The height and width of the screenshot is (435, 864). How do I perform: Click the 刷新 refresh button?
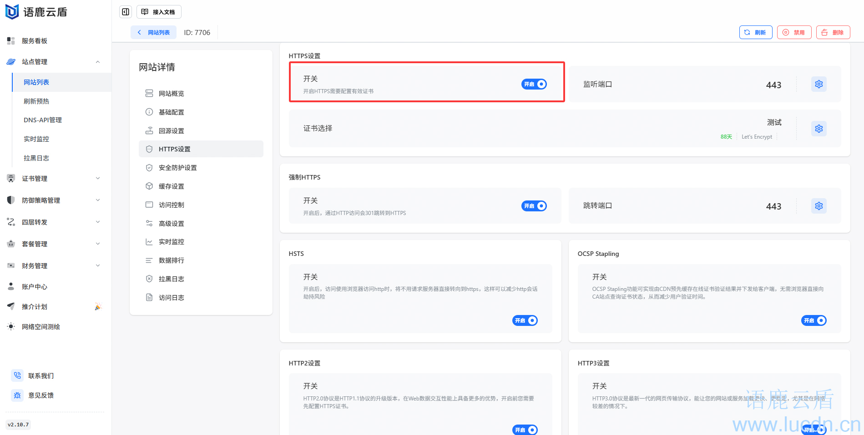point(755,32)
